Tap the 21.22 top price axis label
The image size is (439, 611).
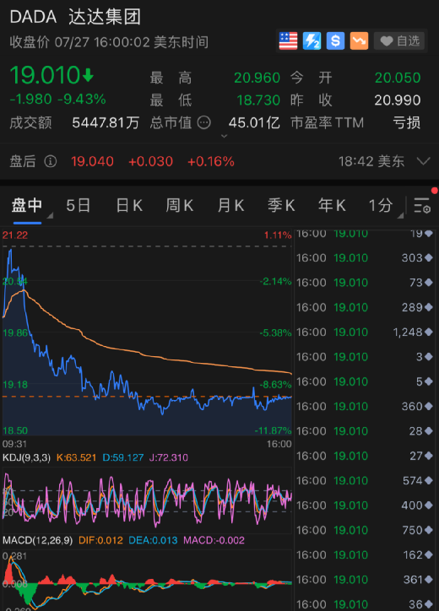coord(15,235)
